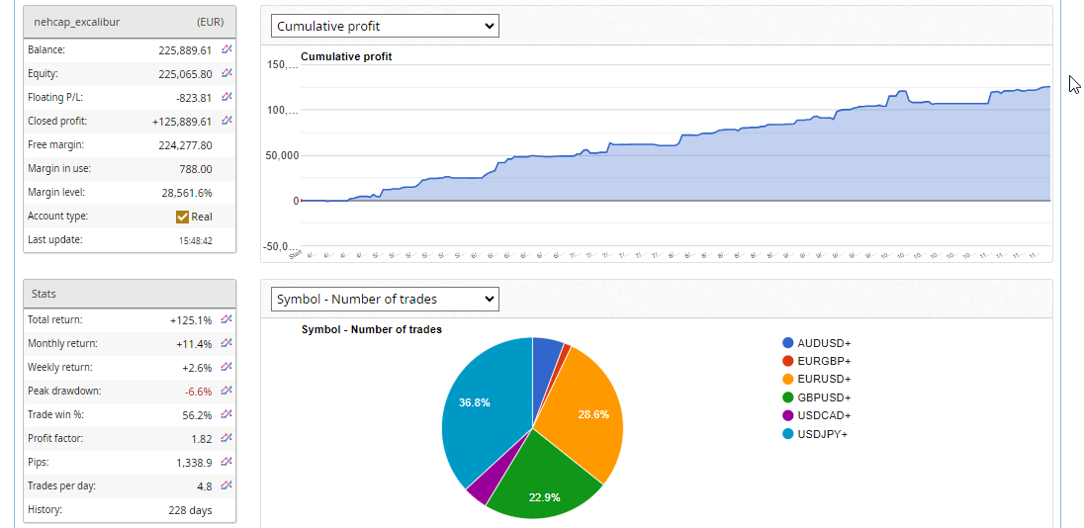The image size is (1084, 528).
Task: Open Profit factor chart icon
Action: [226, 438]
